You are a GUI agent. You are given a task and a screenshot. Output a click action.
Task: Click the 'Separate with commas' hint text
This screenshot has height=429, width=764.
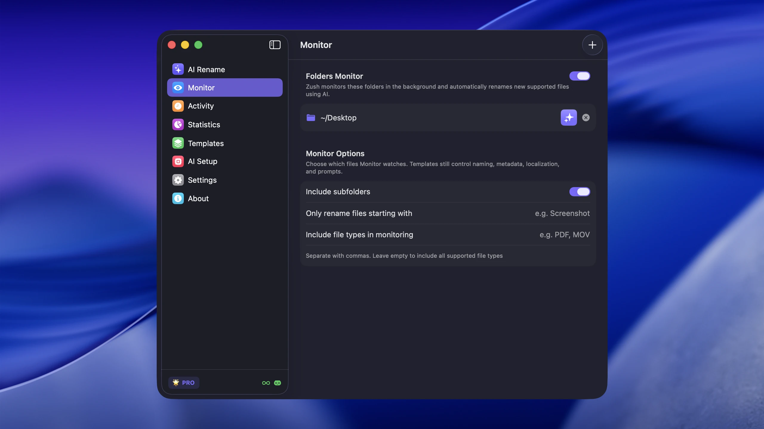tap(404, 256)
